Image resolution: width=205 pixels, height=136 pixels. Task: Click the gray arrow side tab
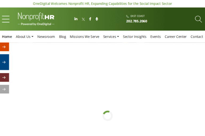[x=4, y=89]
